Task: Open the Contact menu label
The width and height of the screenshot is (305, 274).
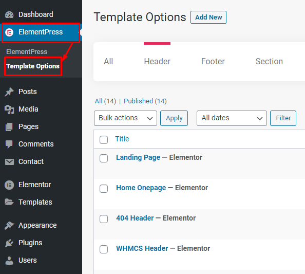Action: [x=31, y=161]
